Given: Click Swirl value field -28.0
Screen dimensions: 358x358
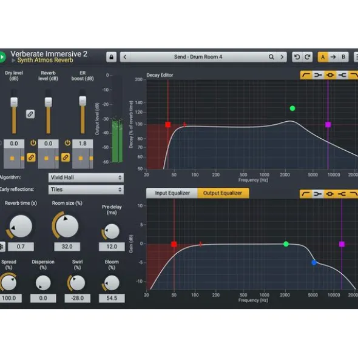Looking at the screenshot, I should pos(77,298).
